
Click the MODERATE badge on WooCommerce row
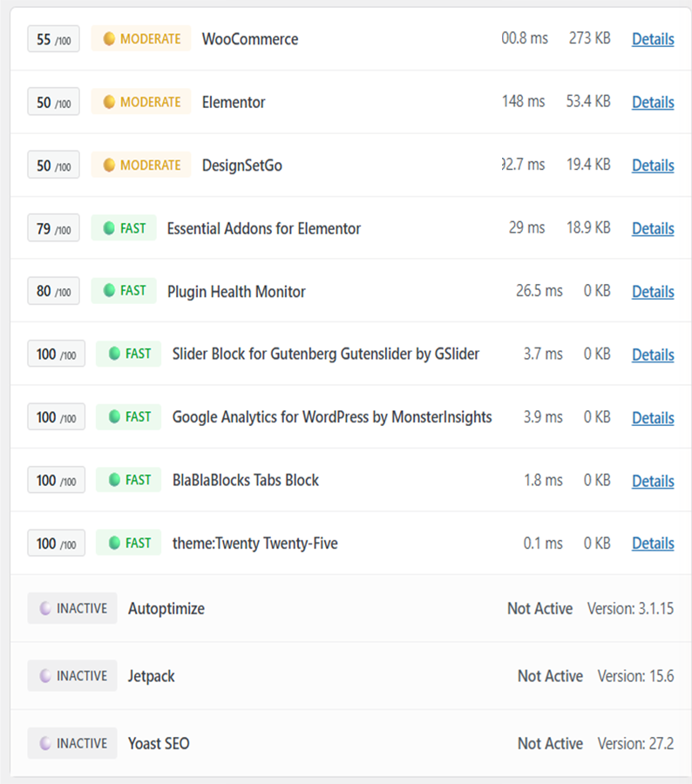pos(141,39)
